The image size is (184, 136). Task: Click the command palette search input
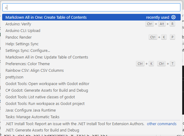(x=91, y=8)
